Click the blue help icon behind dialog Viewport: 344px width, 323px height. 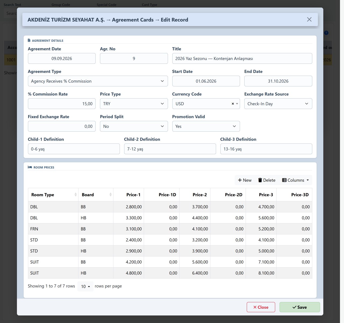326,33
